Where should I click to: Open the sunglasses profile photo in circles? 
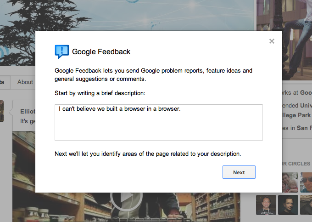pos(306,182)
